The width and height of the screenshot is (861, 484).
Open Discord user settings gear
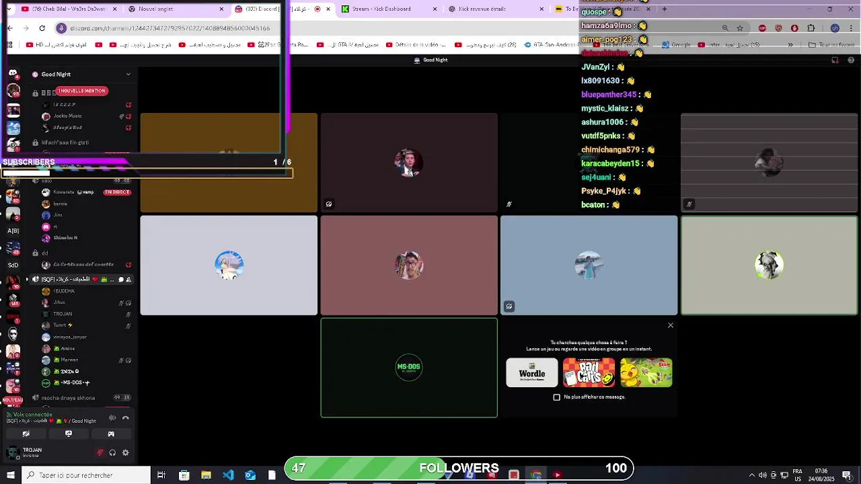tap(125, 453)
